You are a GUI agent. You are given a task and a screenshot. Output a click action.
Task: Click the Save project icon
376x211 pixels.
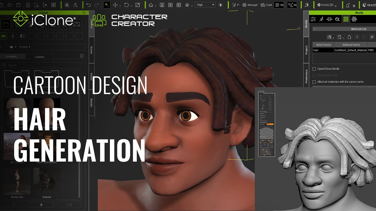pyautogui.click(x=18, y=5)
